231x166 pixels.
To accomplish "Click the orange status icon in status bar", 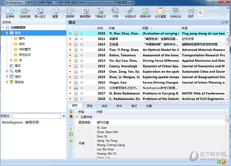I will click(224, 162).
